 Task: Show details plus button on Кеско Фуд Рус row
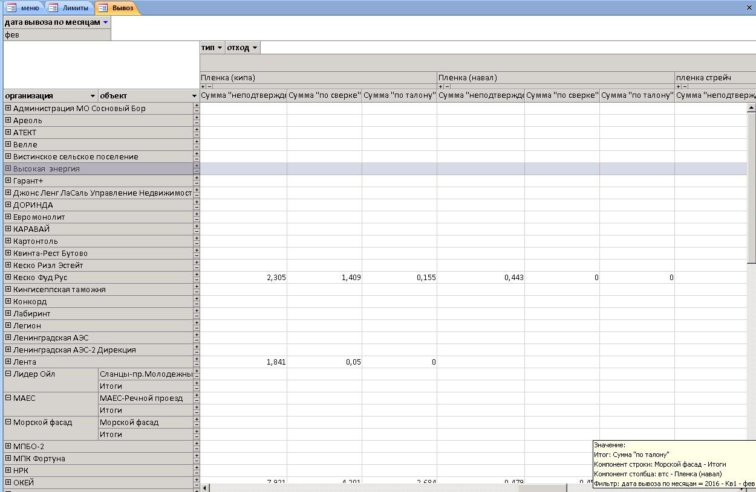[197, 275]
